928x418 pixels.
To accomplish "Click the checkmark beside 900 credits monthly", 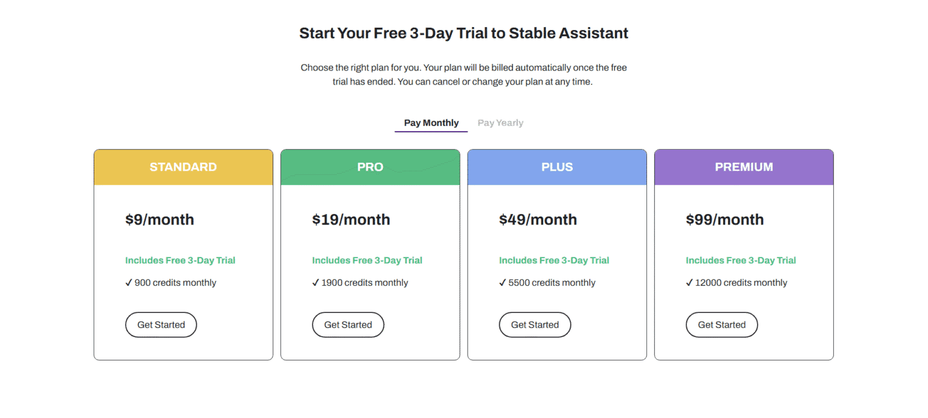I will [x=129, y=283].
